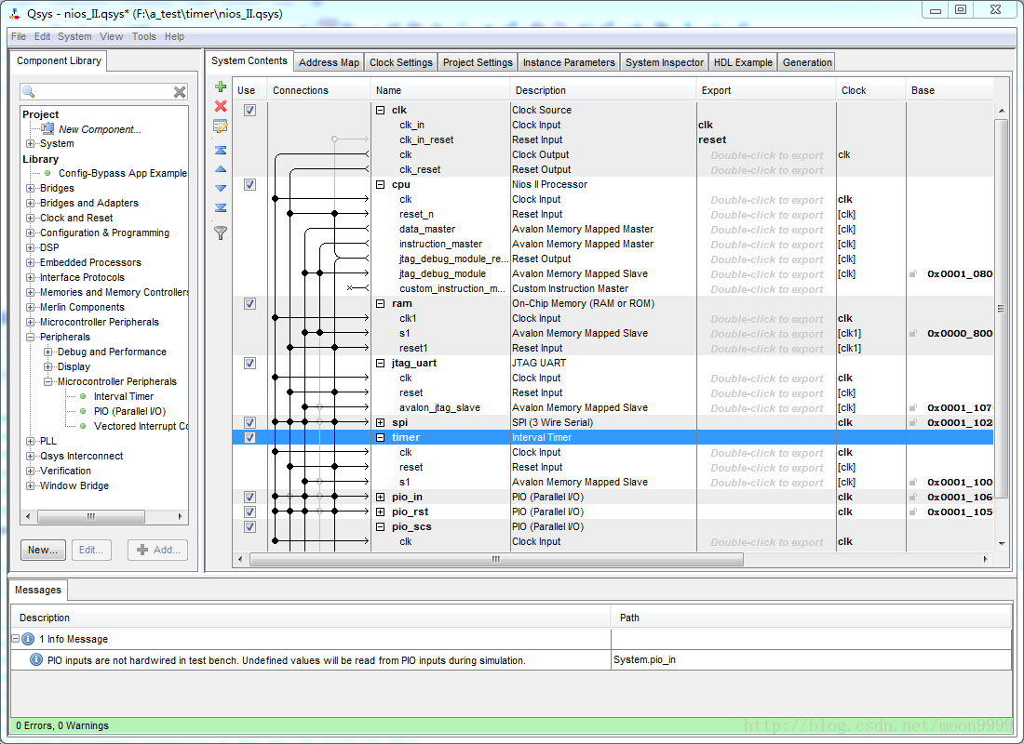This screenshot has width=1024, height=744.
Task: Collapse the jtag_uart component row
Action: (380, 363)
